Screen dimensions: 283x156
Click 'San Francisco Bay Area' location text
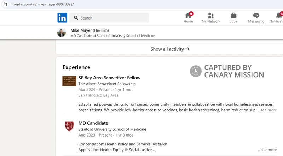(x=98, y=95)
